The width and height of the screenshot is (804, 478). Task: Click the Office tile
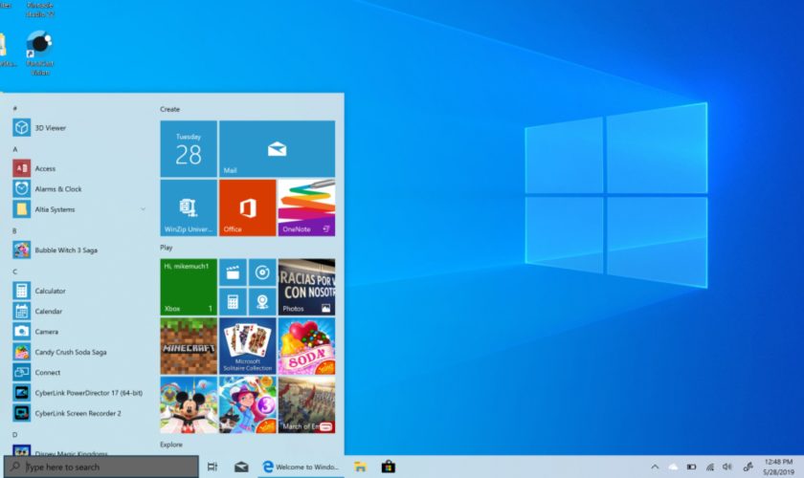point(247,207)
